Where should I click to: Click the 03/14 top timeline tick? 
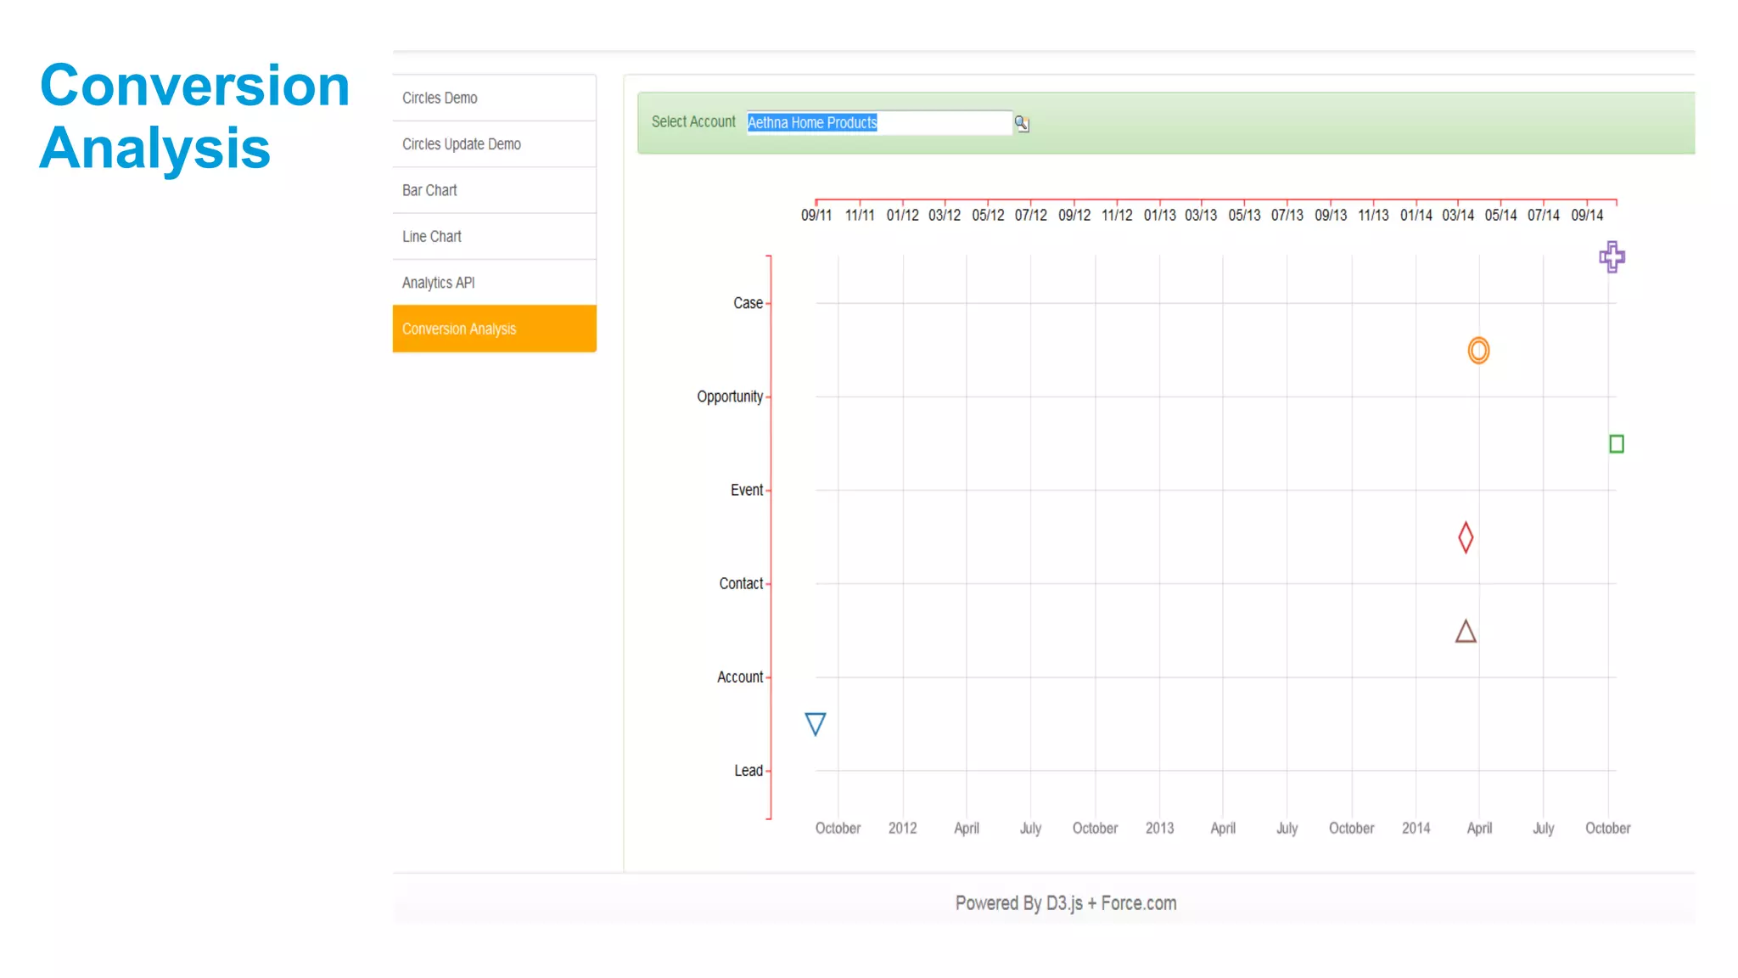(1458, 216)
